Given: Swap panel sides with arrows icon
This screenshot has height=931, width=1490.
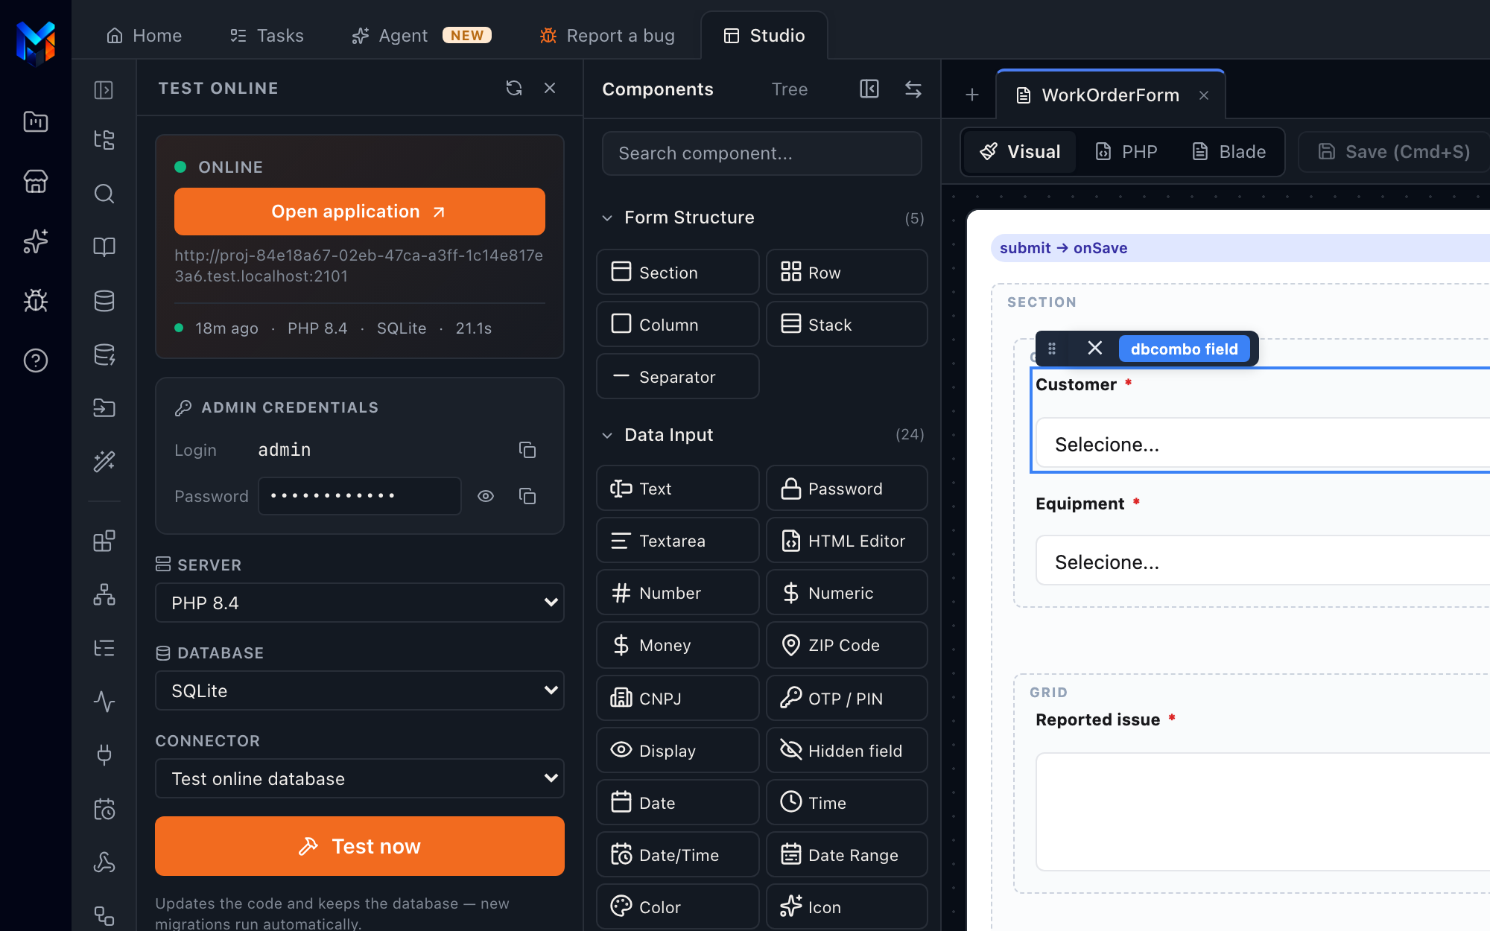Looking at the screenshot, I should click(913, 89).
